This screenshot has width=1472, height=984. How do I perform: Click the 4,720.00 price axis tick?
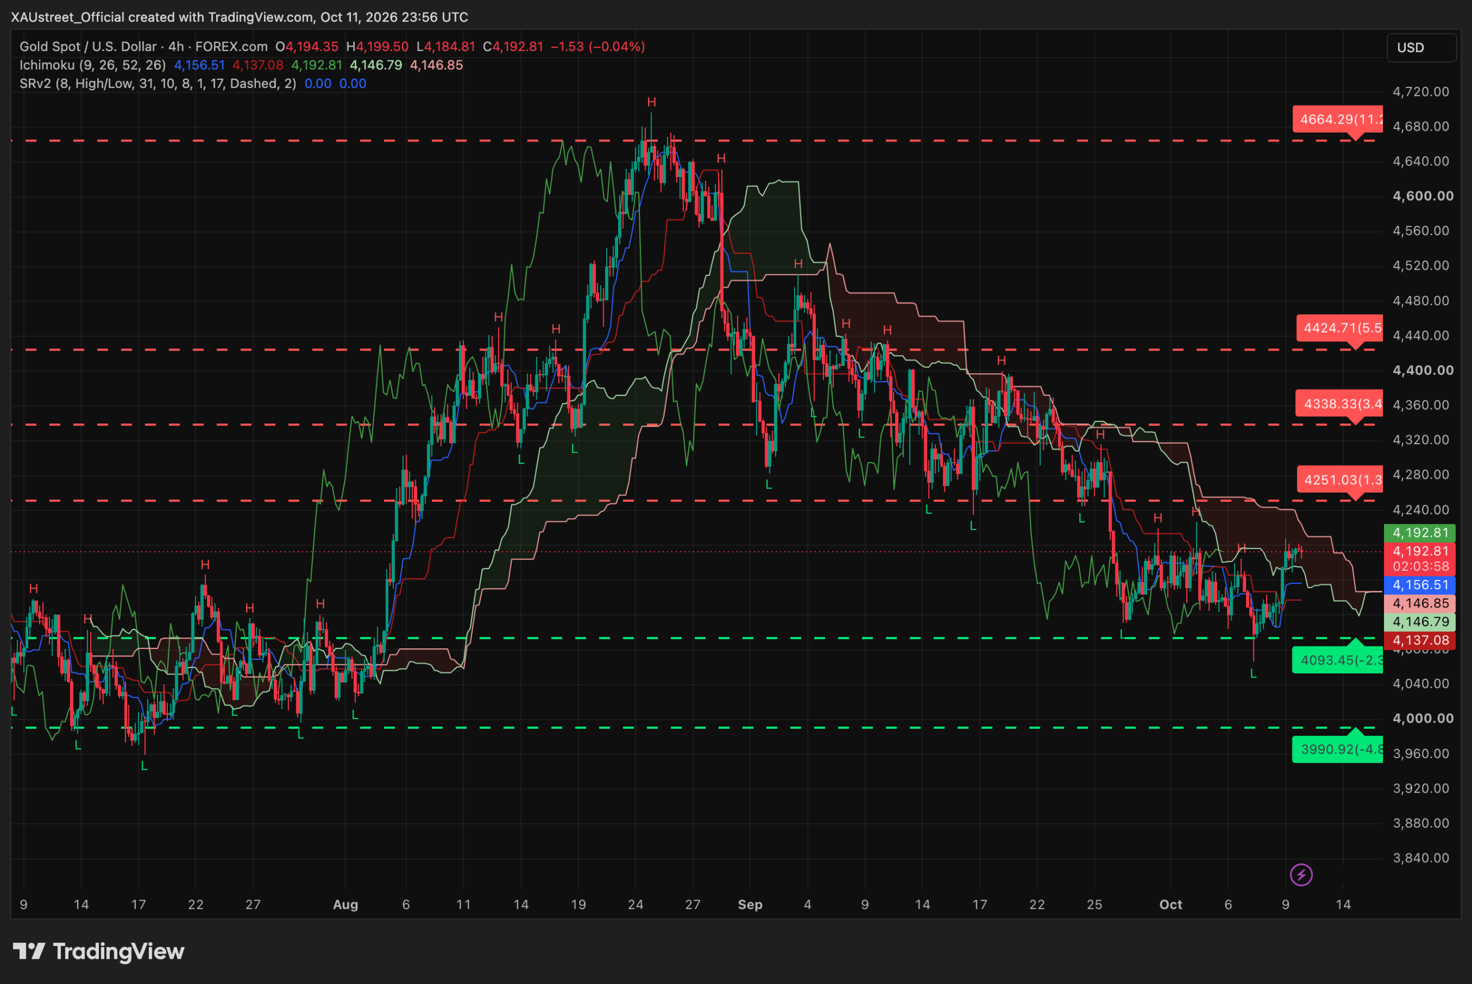pyautogui.click(x=1421, y=91)
